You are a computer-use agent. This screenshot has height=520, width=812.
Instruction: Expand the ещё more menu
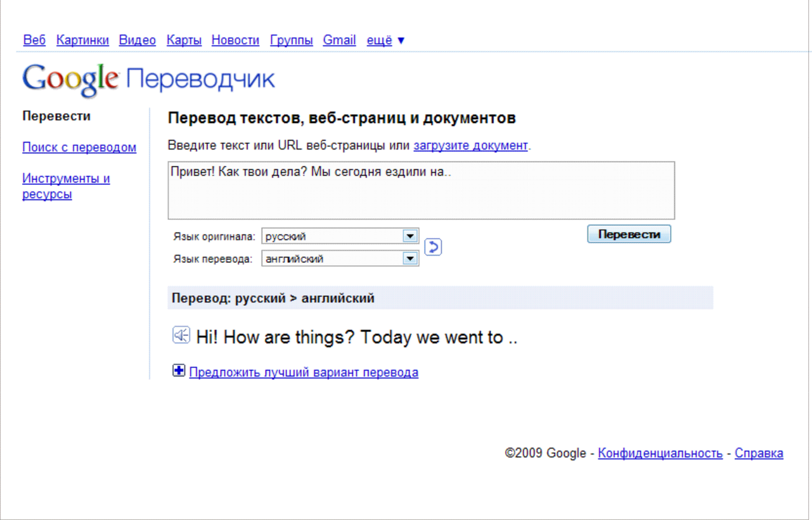[385, 41]
